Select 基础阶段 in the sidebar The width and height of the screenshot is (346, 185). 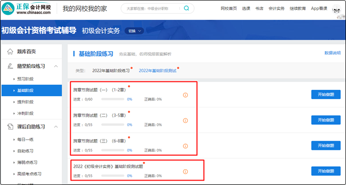[x=32, y=90]
